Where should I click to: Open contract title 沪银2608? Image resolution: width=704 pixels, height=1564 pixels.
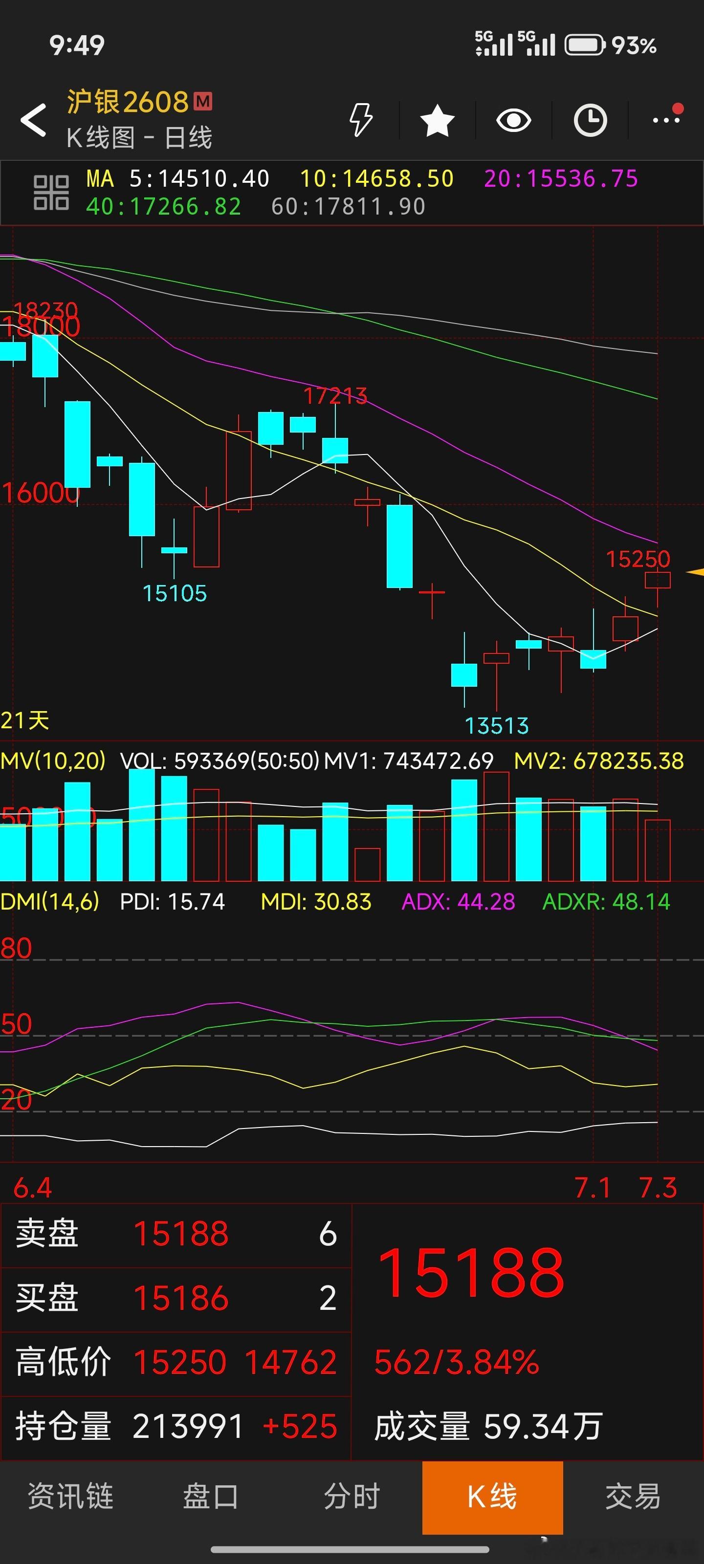point(128,101)
